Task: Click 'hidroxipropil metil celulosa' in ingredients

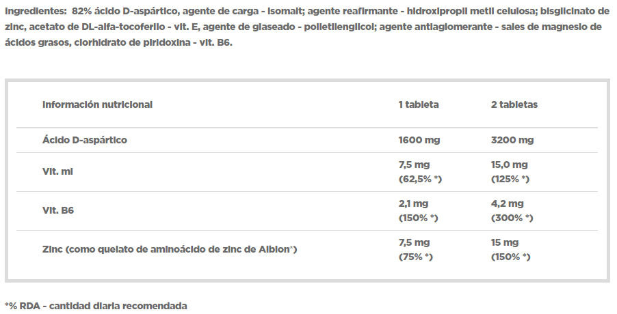Action: coord(471,11)
